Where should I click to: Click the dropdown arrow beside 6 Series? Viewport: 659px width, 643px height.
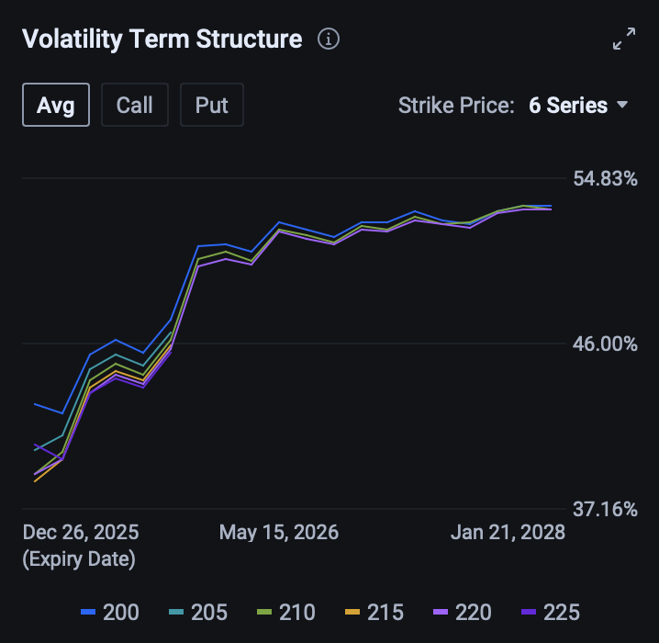coord(622,106)
